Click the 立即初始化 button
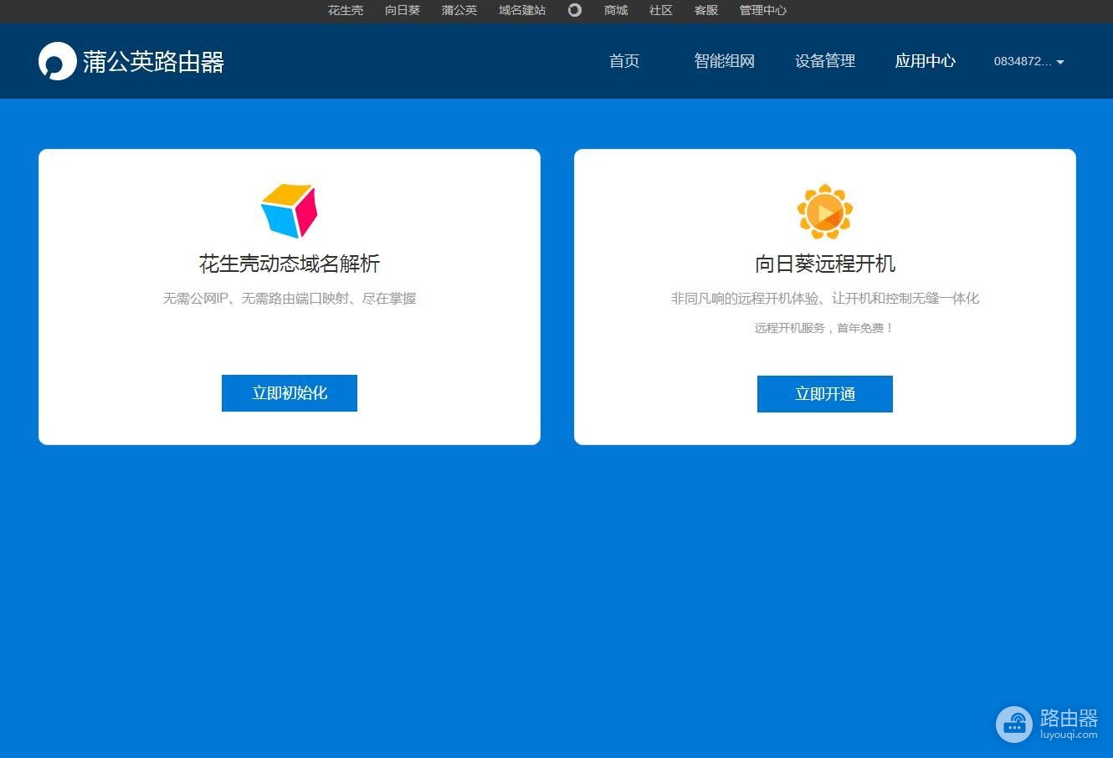1113x758 pixels. pos(290,393)
